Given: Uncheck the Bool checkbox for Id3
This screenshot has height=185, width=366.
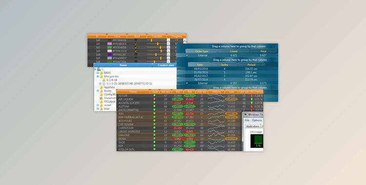Looking at the screenshot, I should (x=136, y=51).
